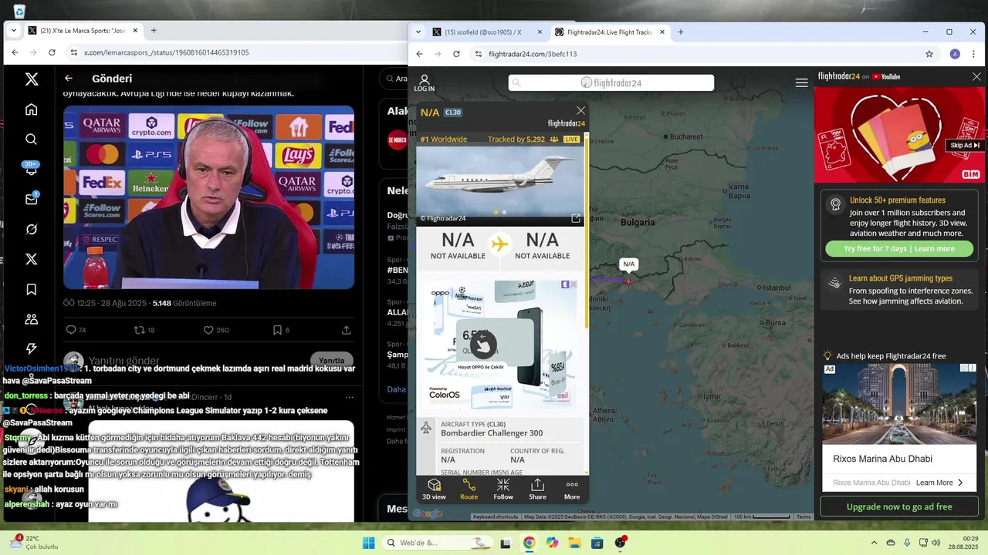Open Chrome three-dot menu in Flightradar24 window
Viewport: 988px width, 555px height.
click(974, 54)
